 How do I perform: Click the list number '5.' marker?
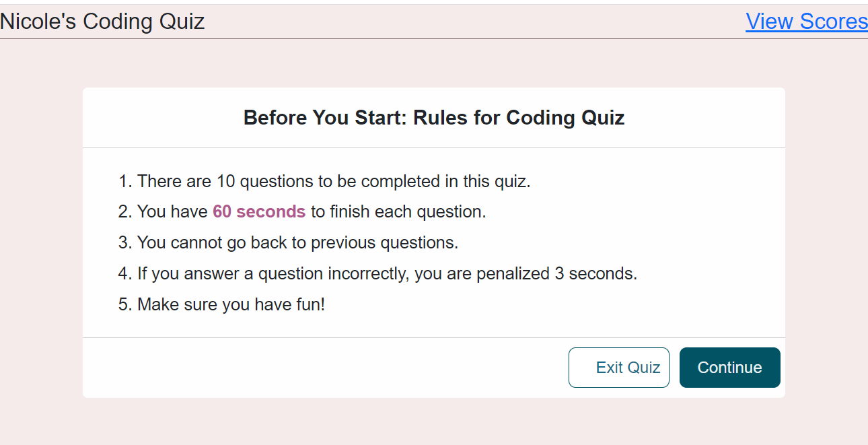(x=125, y=305)
